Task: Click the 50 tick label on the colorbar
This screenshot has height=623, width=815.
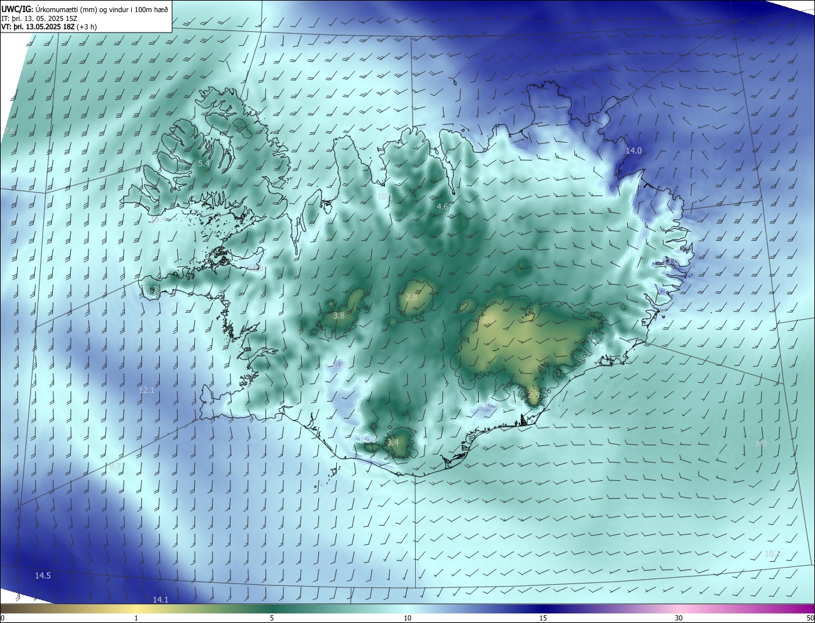Action: pyautogui.click(x=810, y=619)
